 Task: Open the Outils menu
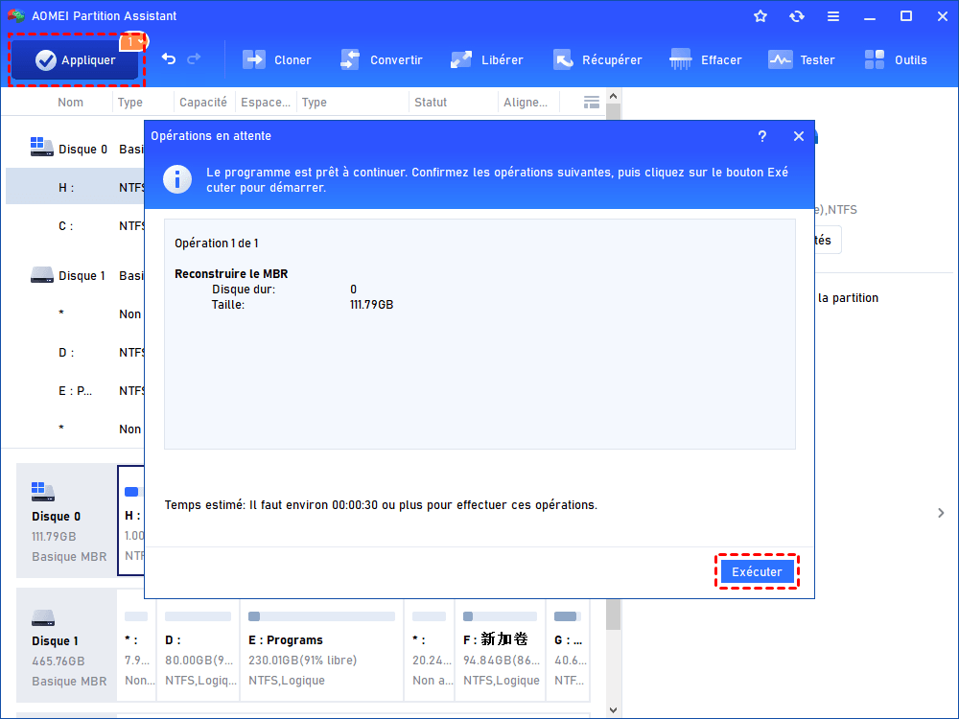(x=896, y=59)
